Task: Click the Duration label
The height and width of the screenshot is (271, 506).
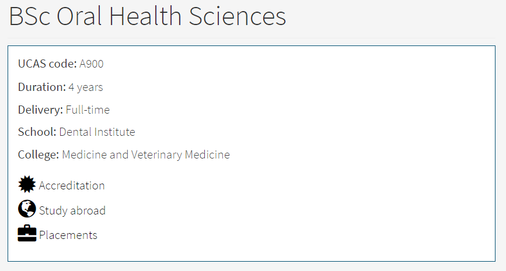Action: click(x=42, y=87)
